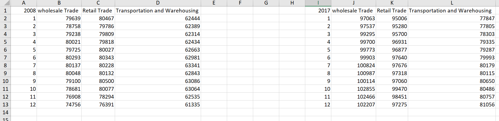
Task: Click cell with value 80027
Action: 98,50
